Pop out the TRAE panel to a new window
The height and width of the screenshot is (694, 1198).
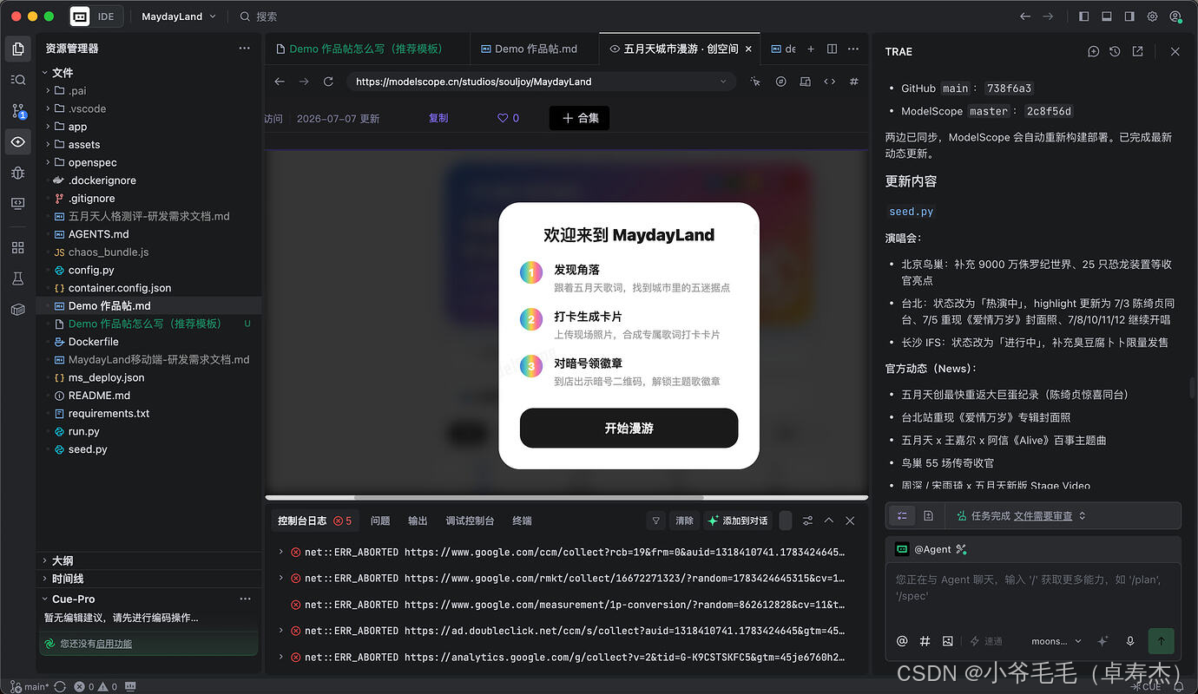1137,52
